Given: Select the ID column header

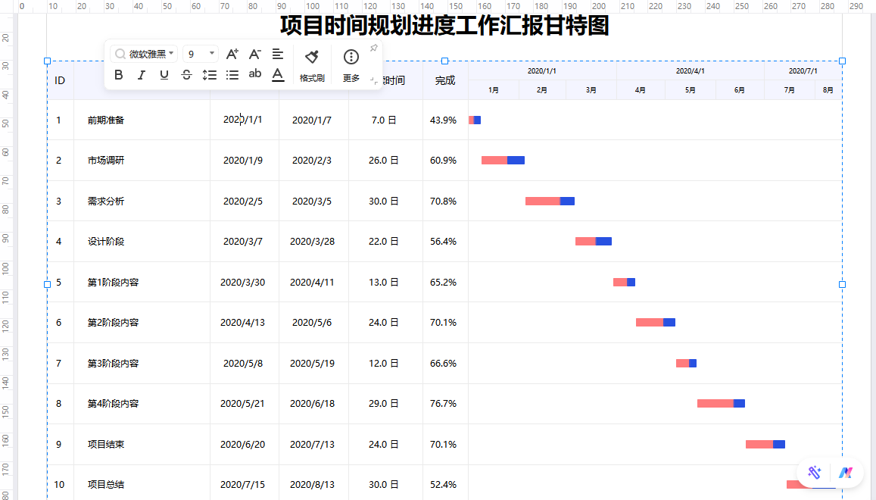Looking at the screenshot, I should [60, 80].
